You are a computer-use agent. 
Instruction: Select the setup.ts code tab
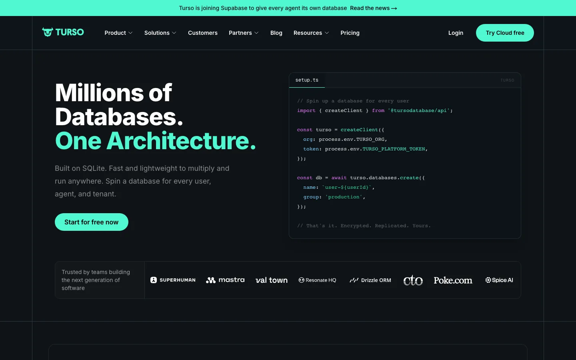pos(307,80)
